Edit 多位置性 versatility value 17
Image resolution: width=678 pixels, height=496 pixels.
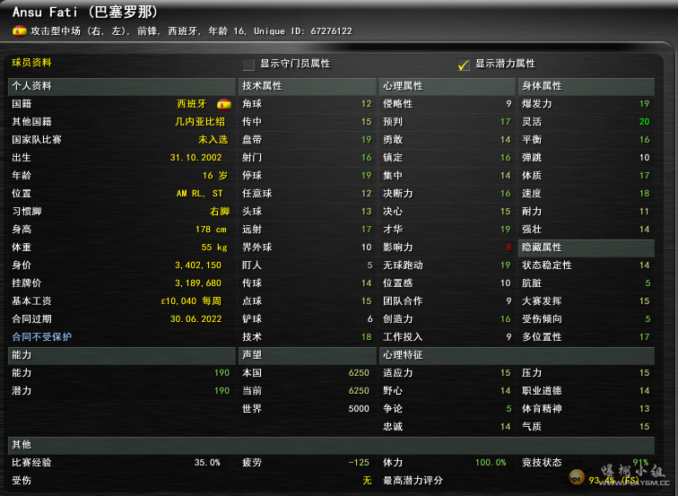(x=644, y=337)
